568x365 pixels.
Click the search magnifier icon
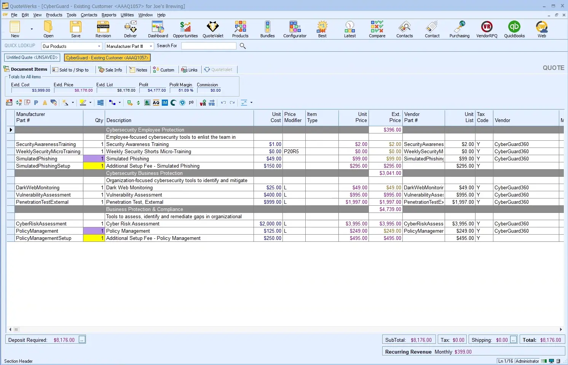(x=243, y=46)
